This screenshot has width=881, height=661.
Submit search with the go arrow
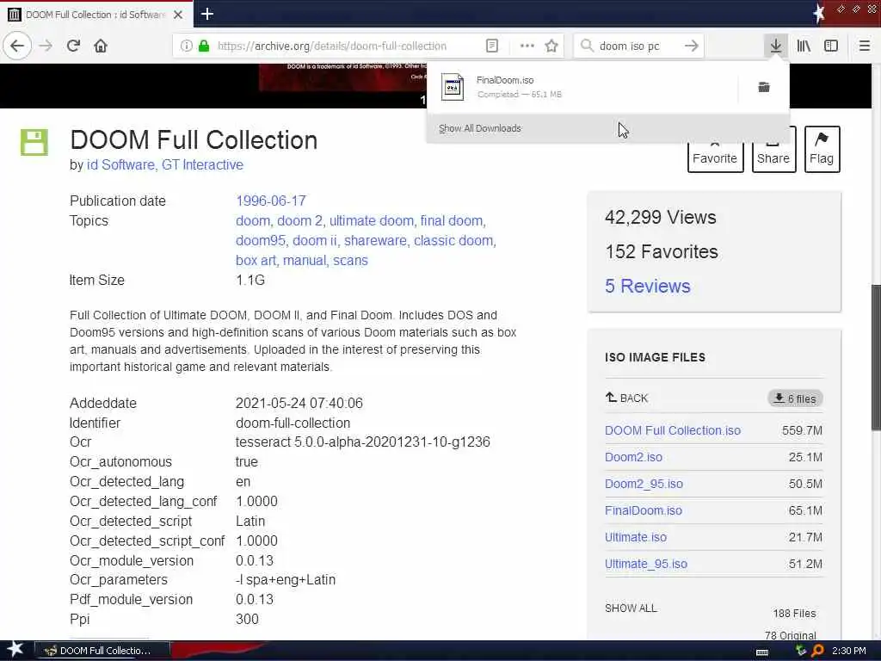(x=692, y=46)
